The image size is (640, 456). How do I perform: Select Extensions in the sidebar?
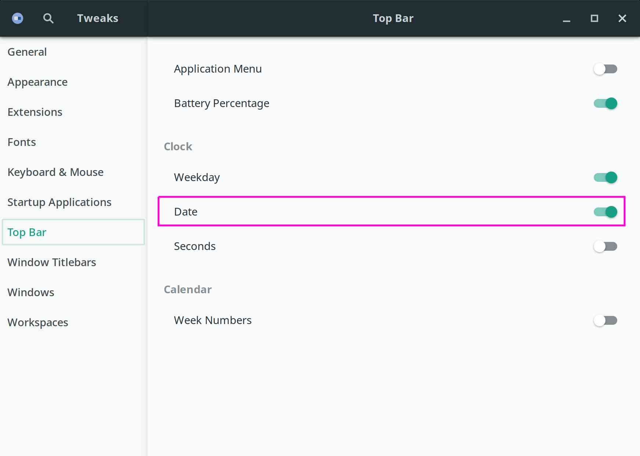pos(73,112)
